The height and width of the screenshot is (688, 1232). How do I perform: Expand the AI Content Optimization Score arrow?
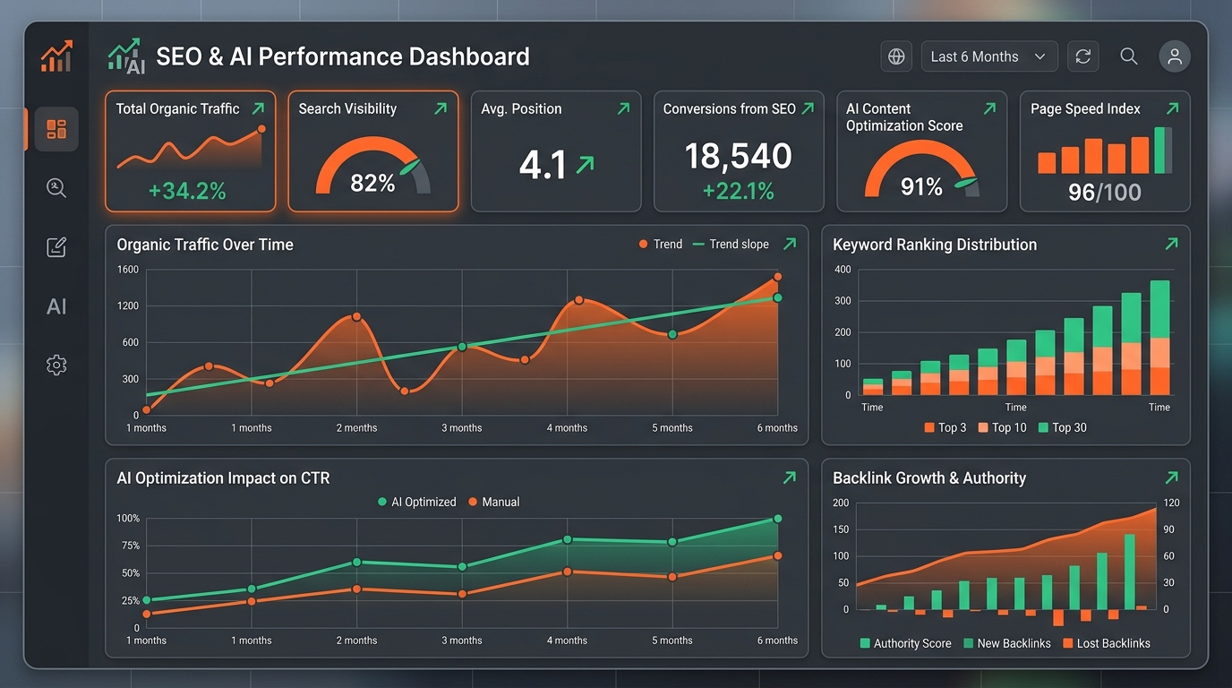989,108
